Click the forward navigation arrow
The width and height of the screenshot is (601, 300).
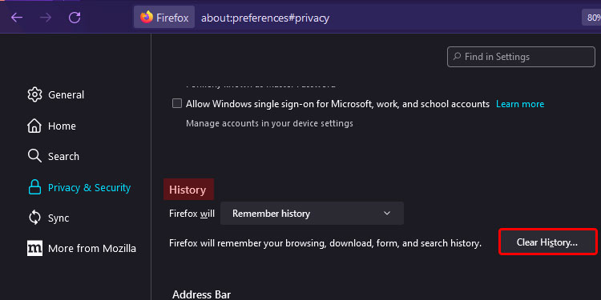point(46,18)
